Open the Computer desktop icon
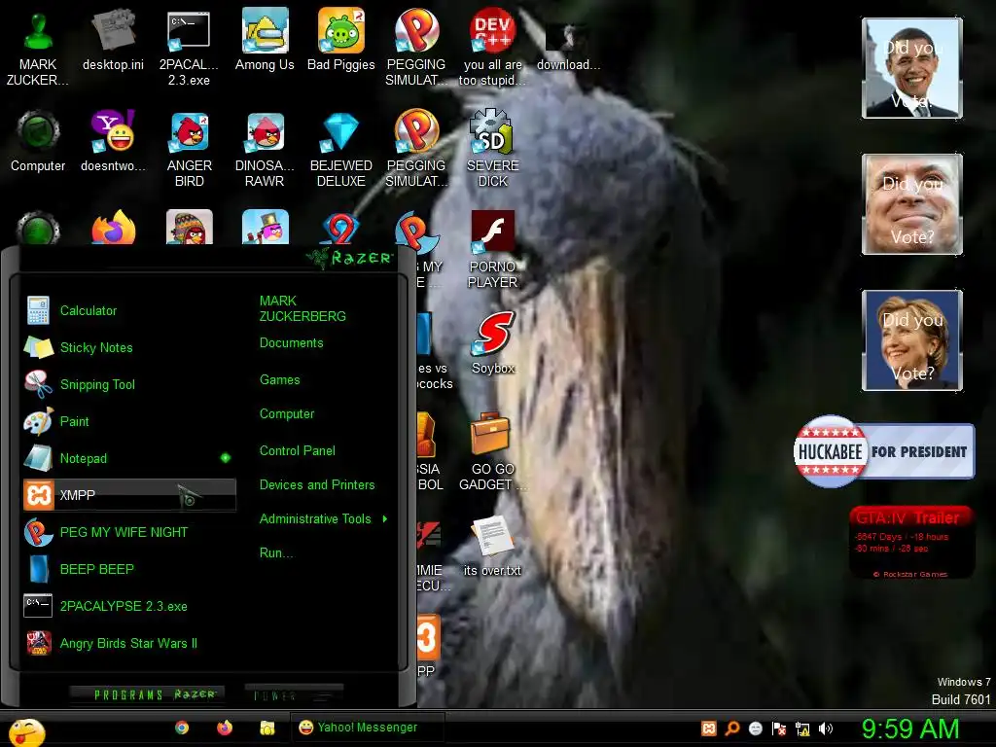The height and width of the screenshot is (747, 996). click(38, 141)
